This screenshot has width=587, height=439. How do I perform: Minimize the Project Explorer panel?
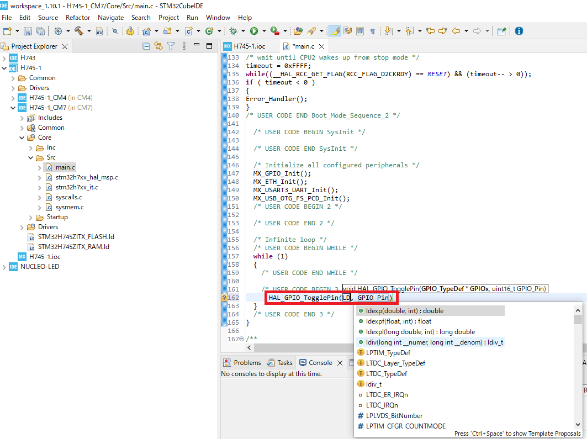click(x=197, y=45)
